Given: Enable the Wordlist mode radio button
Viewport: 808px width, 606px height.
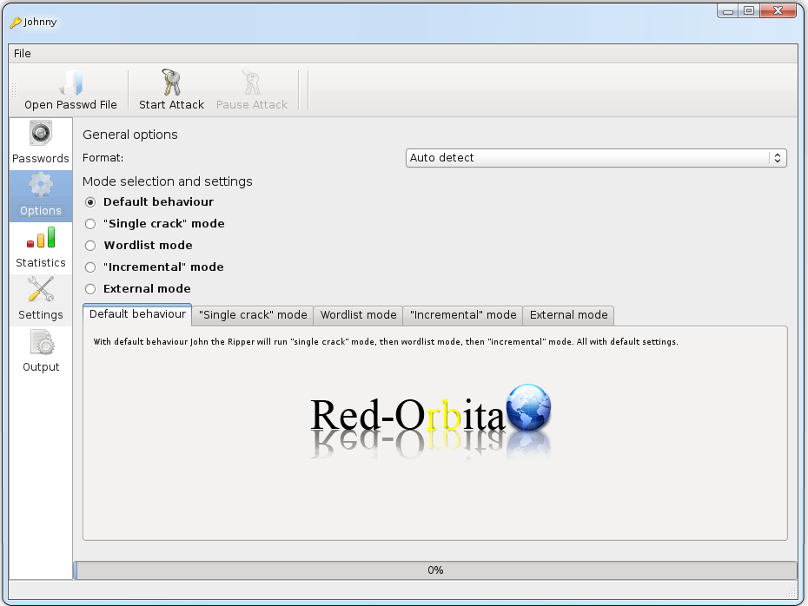Looking at the screenshot, I should click(90, 246).
